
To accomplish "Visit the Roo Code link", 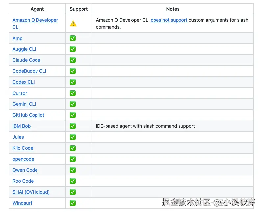I will coord(23,181).
